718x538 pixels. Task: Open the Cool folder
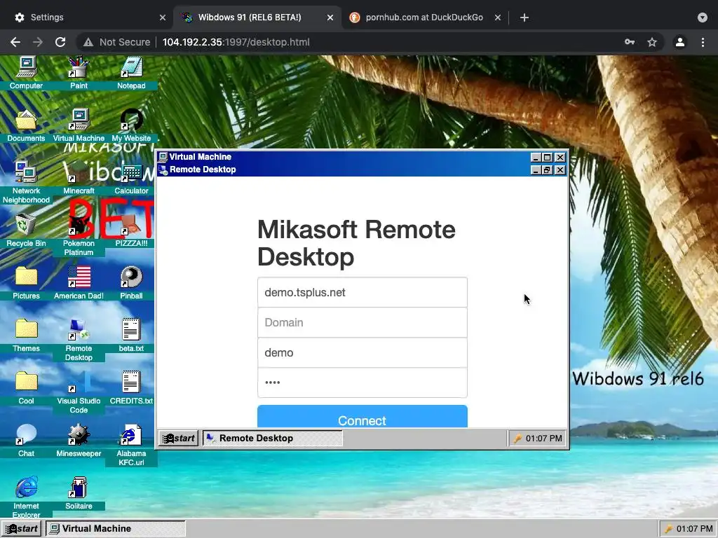(26, 388)
